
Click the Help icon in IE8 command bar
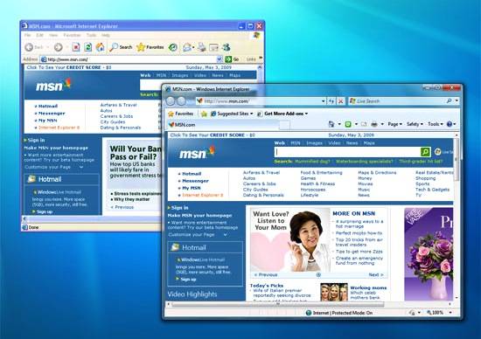(450, 124)
